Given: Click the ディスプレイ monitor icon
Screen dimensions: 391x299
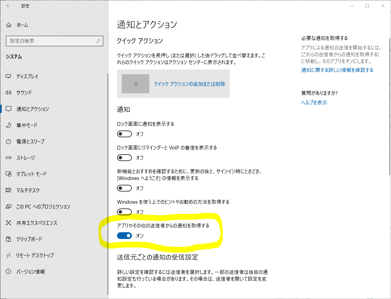Looking at the screenshot, I should pos(8,76).
